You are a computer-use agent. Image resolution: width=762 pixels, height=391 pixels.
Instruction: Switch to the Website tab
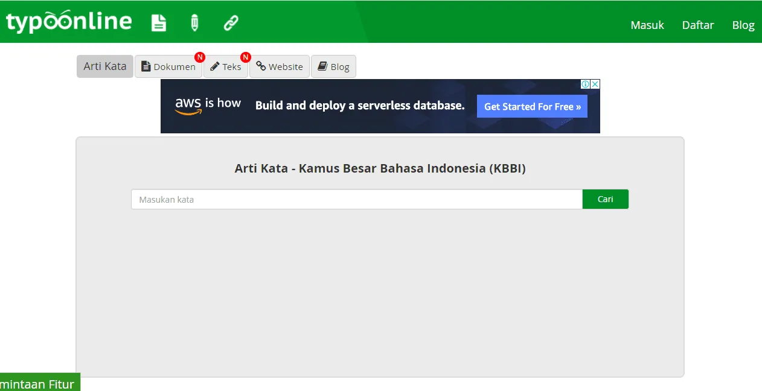click(280, 66)
